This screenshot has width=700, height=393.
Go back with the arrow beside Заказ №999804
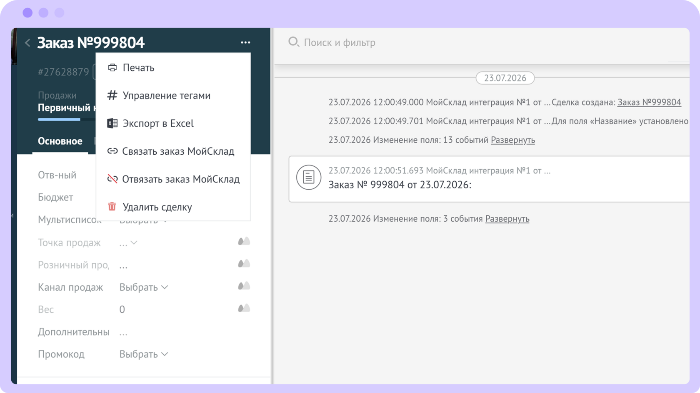(x=27, y=42)
